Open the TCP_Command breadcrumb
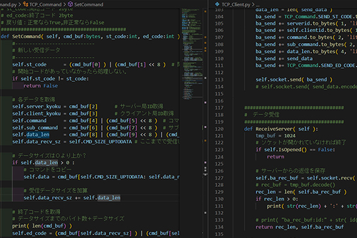Image resolution: width=357 pixels, height=238 pixels. [x=45, y=4]
